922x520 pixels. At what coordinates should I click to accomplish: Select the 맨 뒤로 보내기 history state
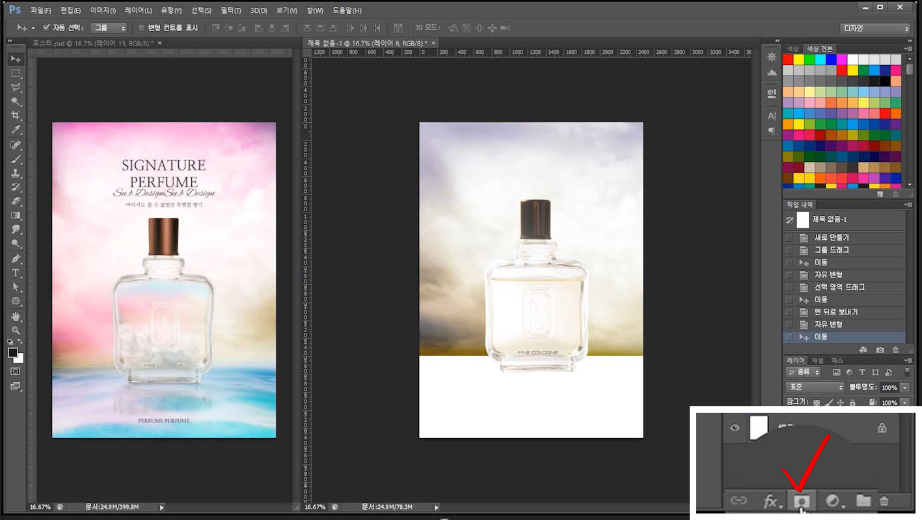[844, 312]
